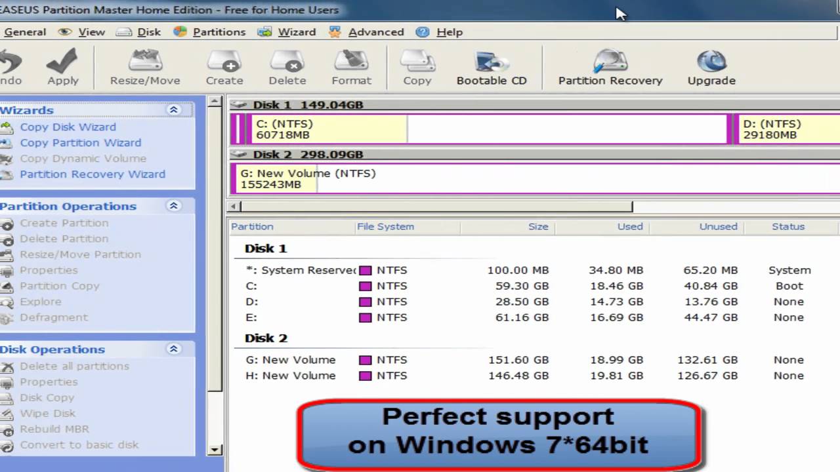This screenshot has height=472, width=840.
Task: Click Resize/Move Partition in the sidebar
Action: pyautogui.click(x=80, y=254)
